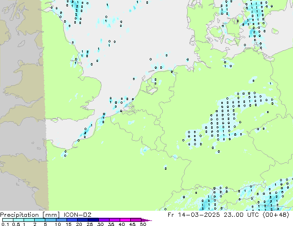
Task: Select the purple legend swatch between 30 and 35
Action: pyautogui.click(x=104, y=220)
